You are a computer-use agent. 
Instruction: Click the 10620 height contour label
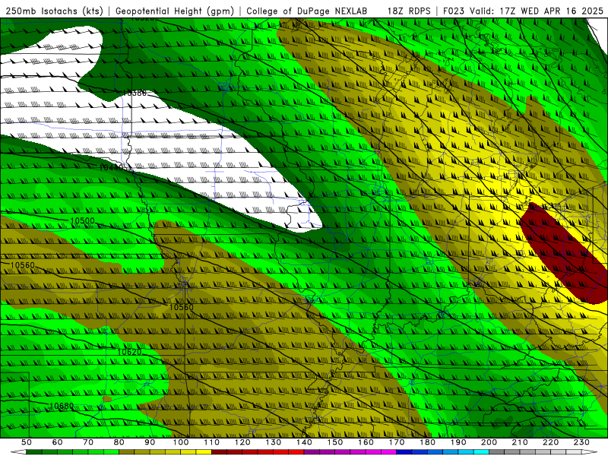[129, 352]
